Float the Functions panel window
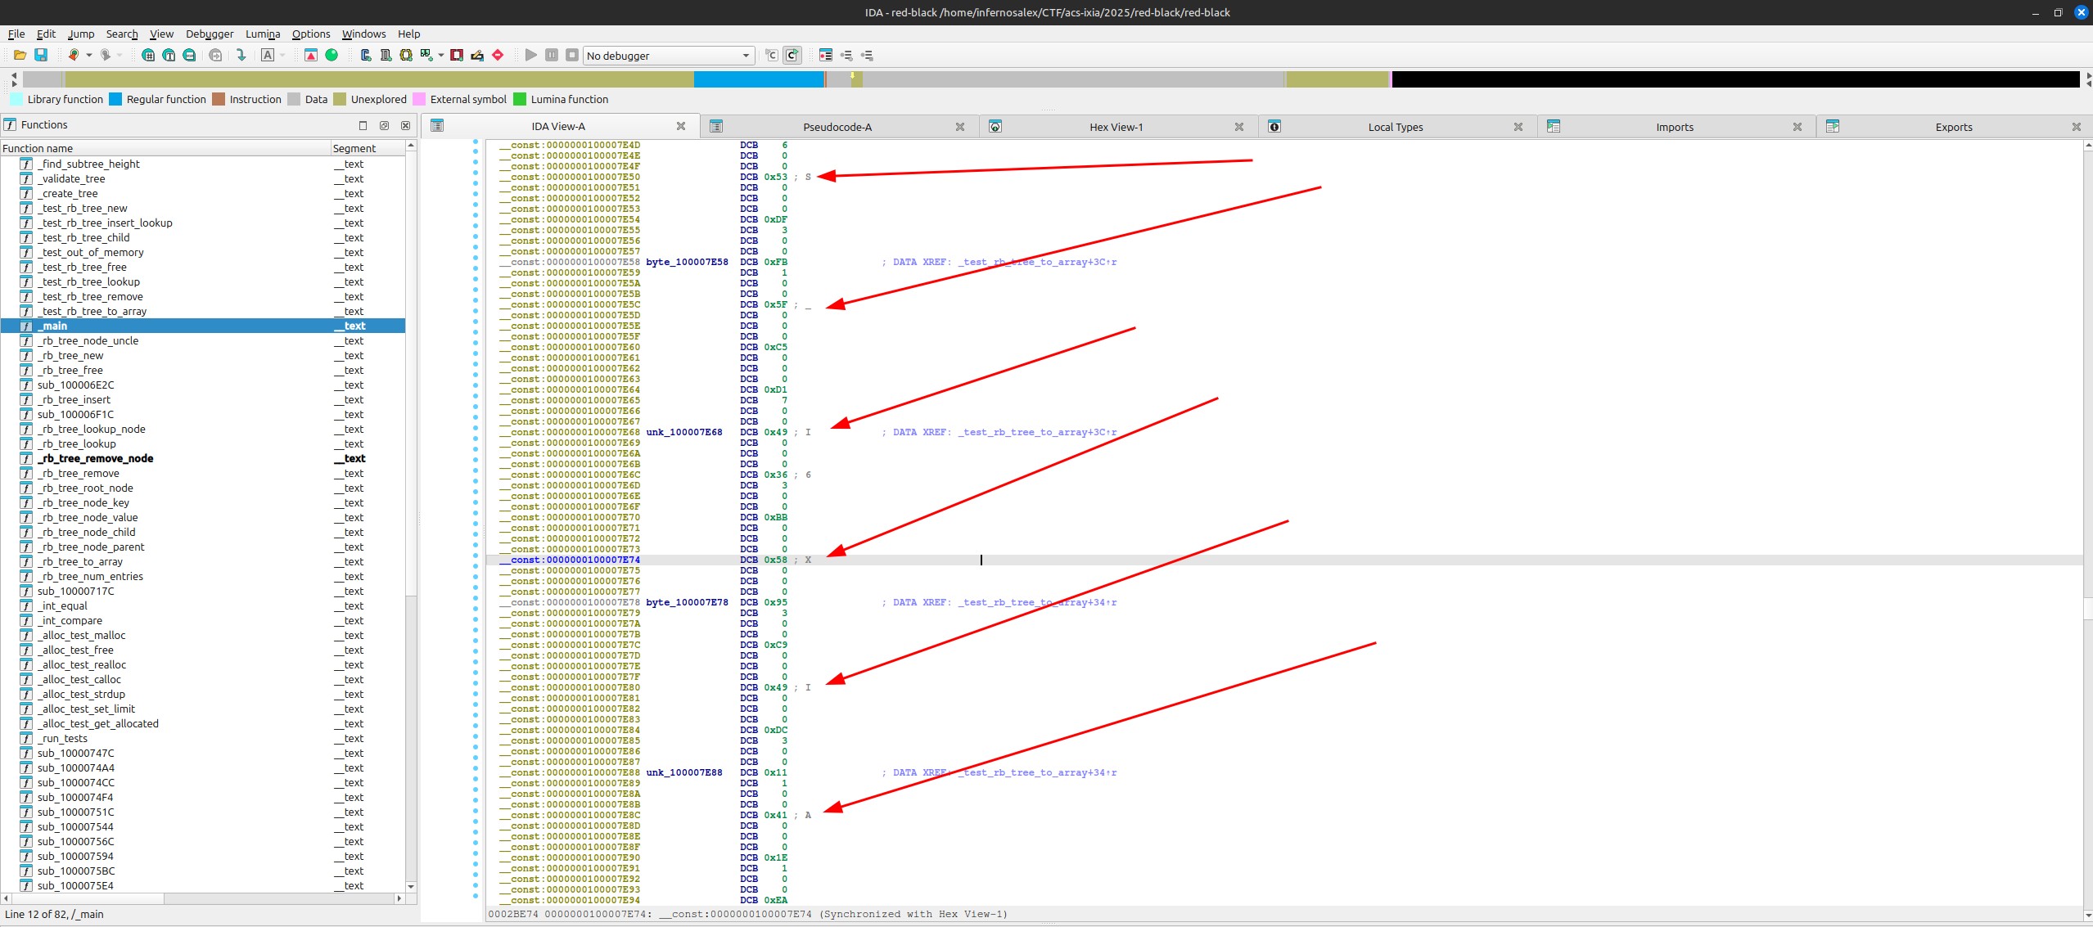The height and width of the screenshot is (927, 2093). (x=384, y=125)
